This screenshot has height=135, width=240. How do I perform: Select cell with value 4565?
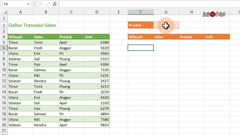point(97,53)
